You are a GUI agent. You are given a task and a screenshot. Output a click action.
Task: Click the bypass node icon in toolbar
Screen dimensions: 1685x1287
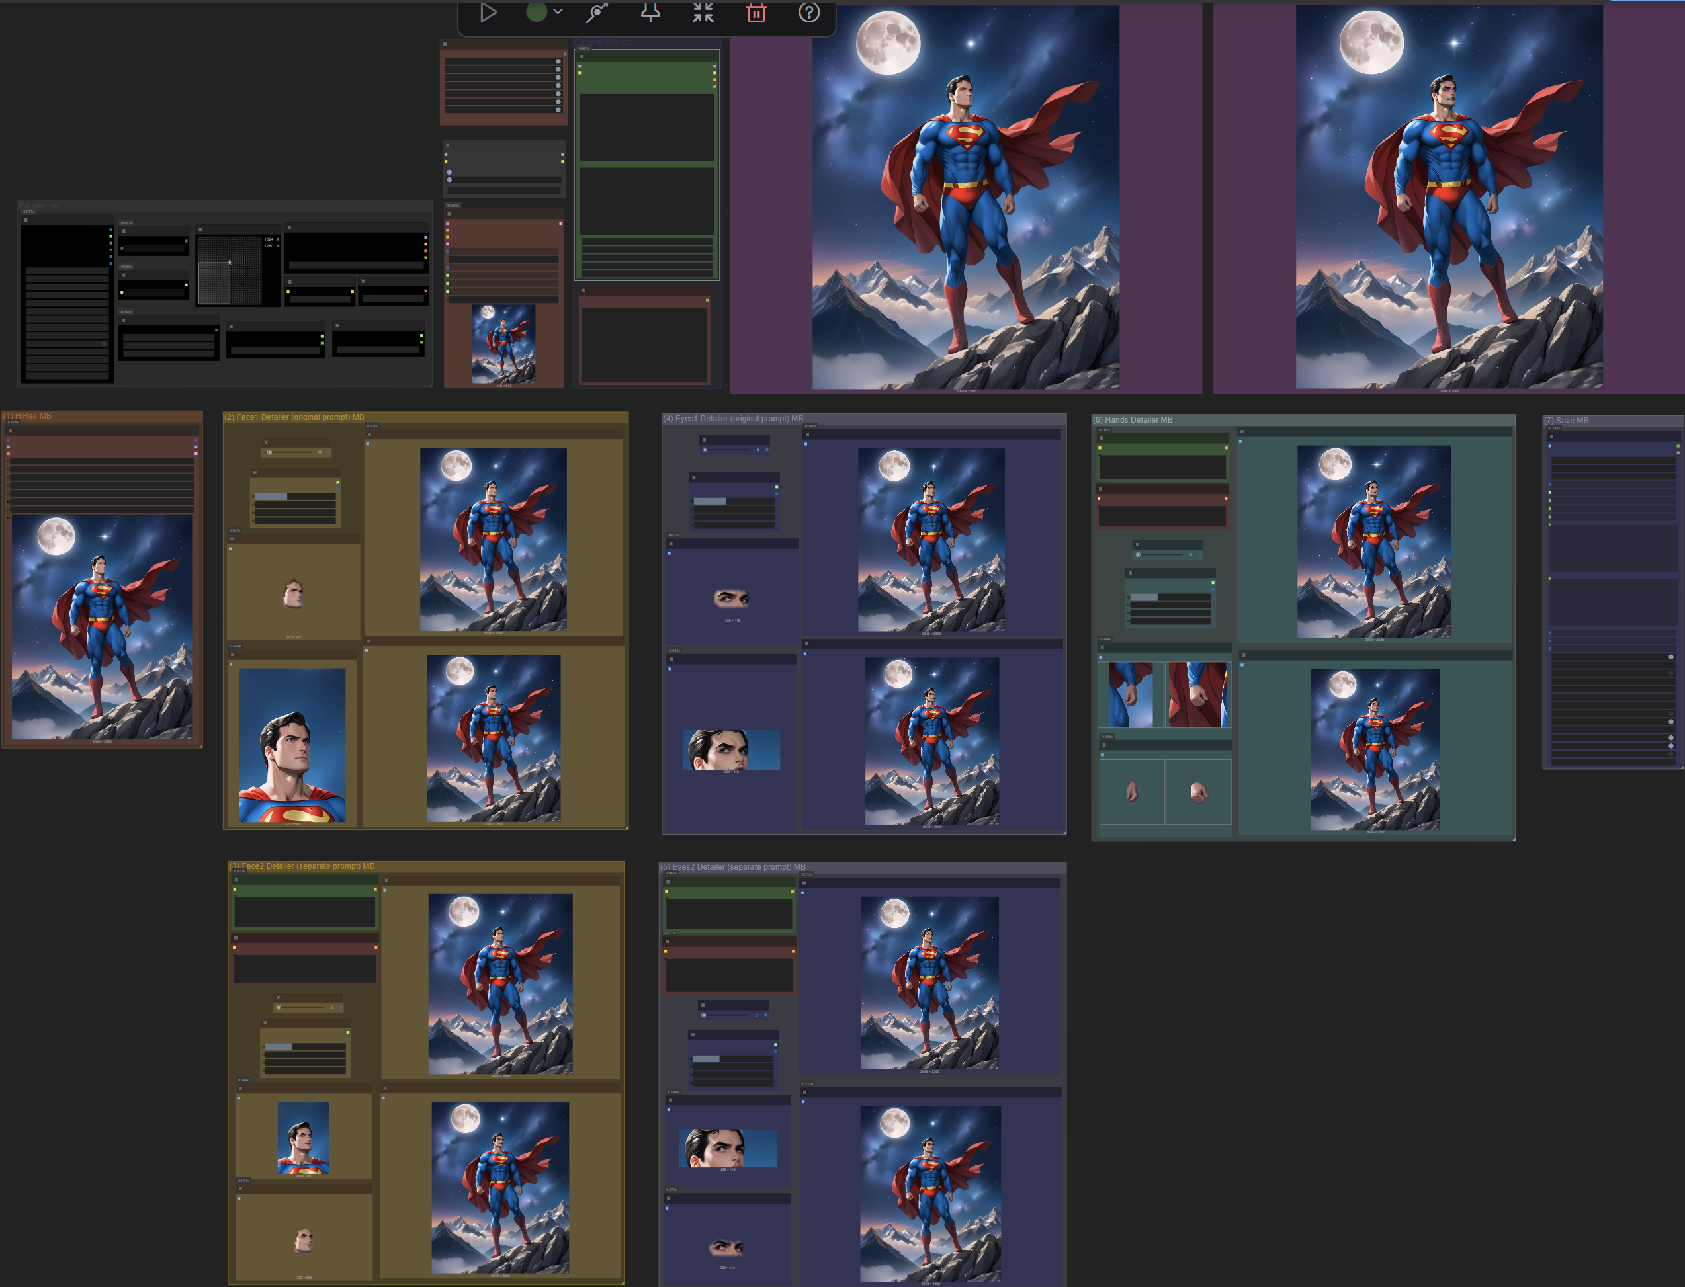(597, 13)
